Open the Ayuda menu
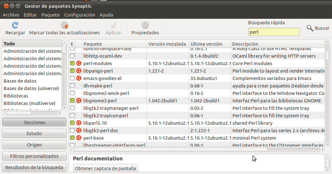 click(x=106, y=15)
